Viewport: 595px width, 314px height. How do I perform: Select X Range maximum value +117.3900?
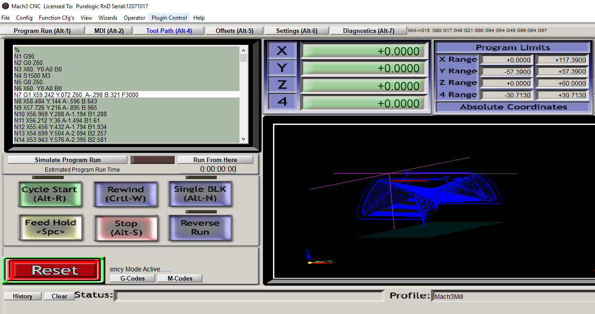click(x=562, y=60)
